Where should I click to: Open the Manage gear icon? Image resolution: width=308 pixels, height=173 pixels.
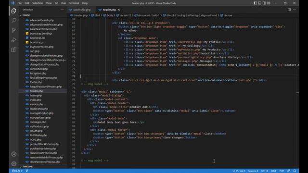(x=14, y=163)
